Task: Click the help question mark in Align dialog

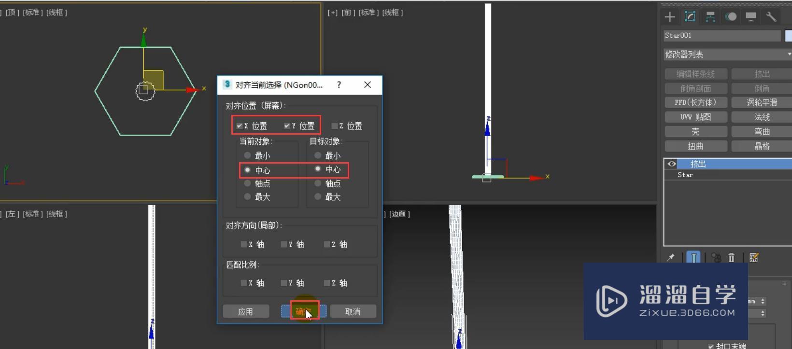Action: click(x=339, y=85)
